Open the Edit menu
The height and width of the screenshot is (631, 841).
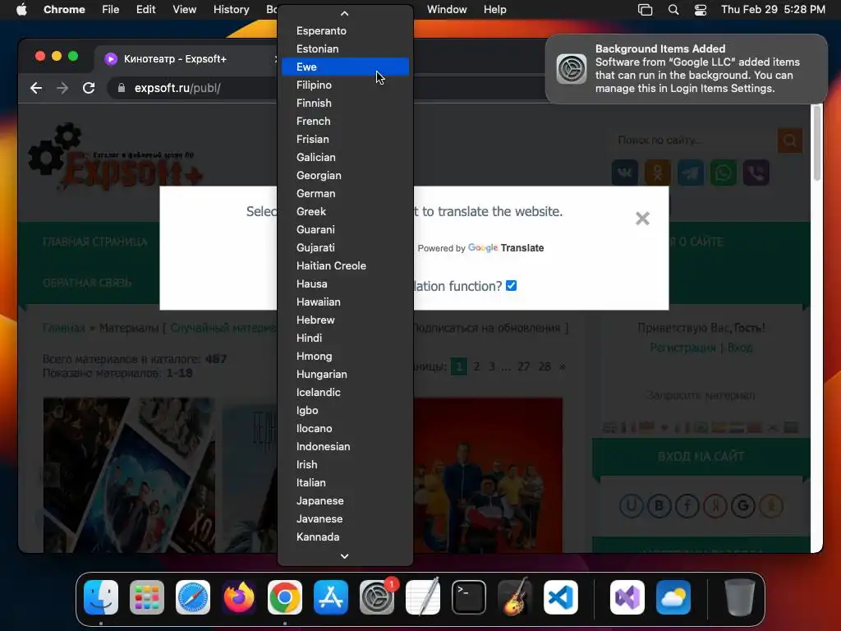point(145,10)
